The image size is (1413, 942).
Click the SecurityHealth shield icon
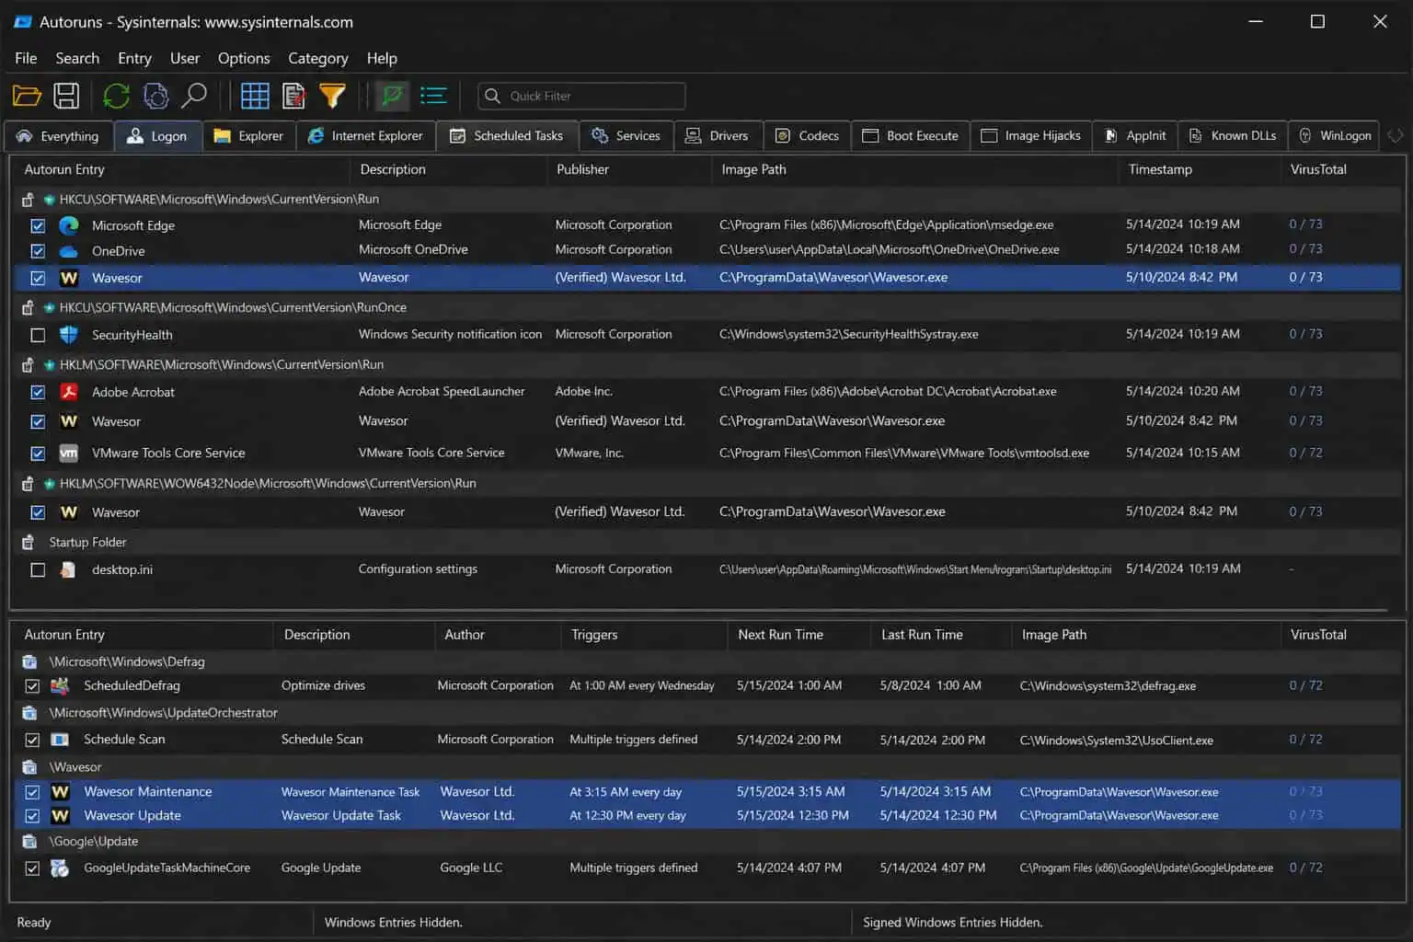tap(69, 335)
